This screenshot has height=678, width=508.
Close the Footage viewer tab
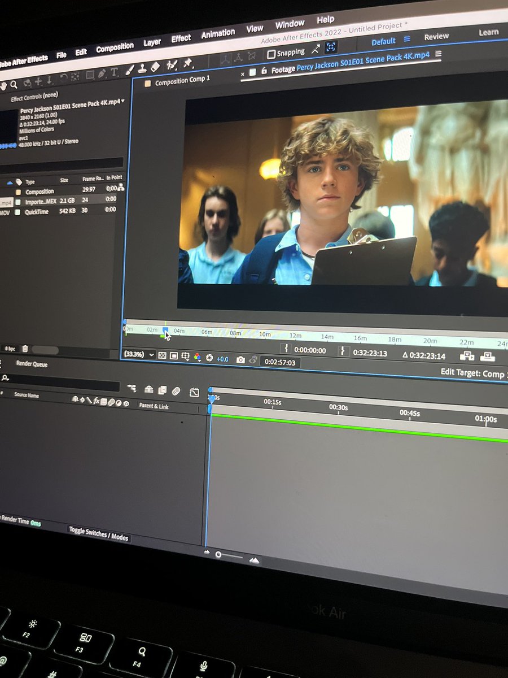click(243, 73)
